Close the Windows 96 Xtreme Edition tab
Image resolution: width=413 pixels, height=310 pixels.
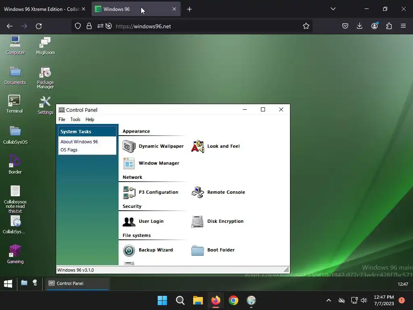coord(83,9)
